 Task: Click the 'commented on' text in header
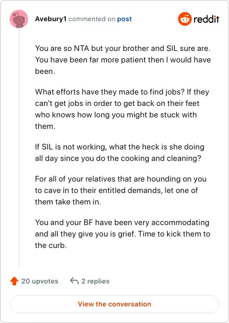coord(92,19)
